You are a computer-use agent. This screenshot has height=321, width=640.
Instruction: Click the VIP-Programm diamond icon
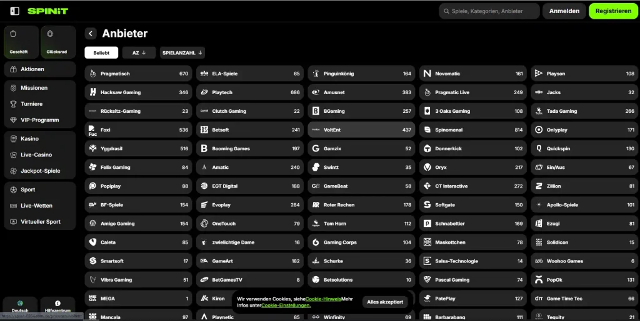coord(14,120)
